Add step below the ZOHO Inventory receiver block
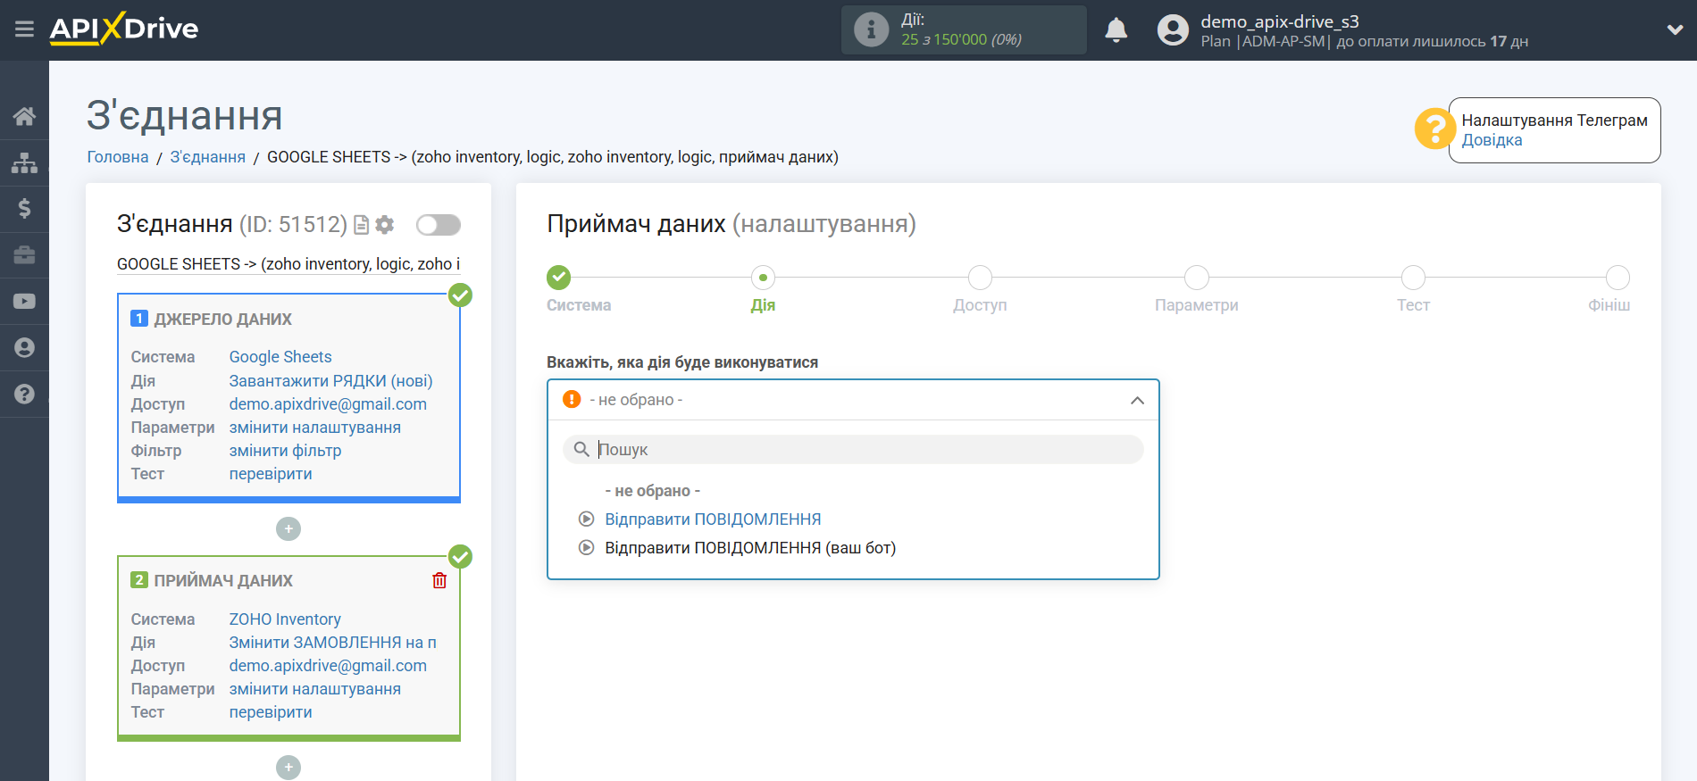This screenshot has height=781, width=1697. point(288,768)
